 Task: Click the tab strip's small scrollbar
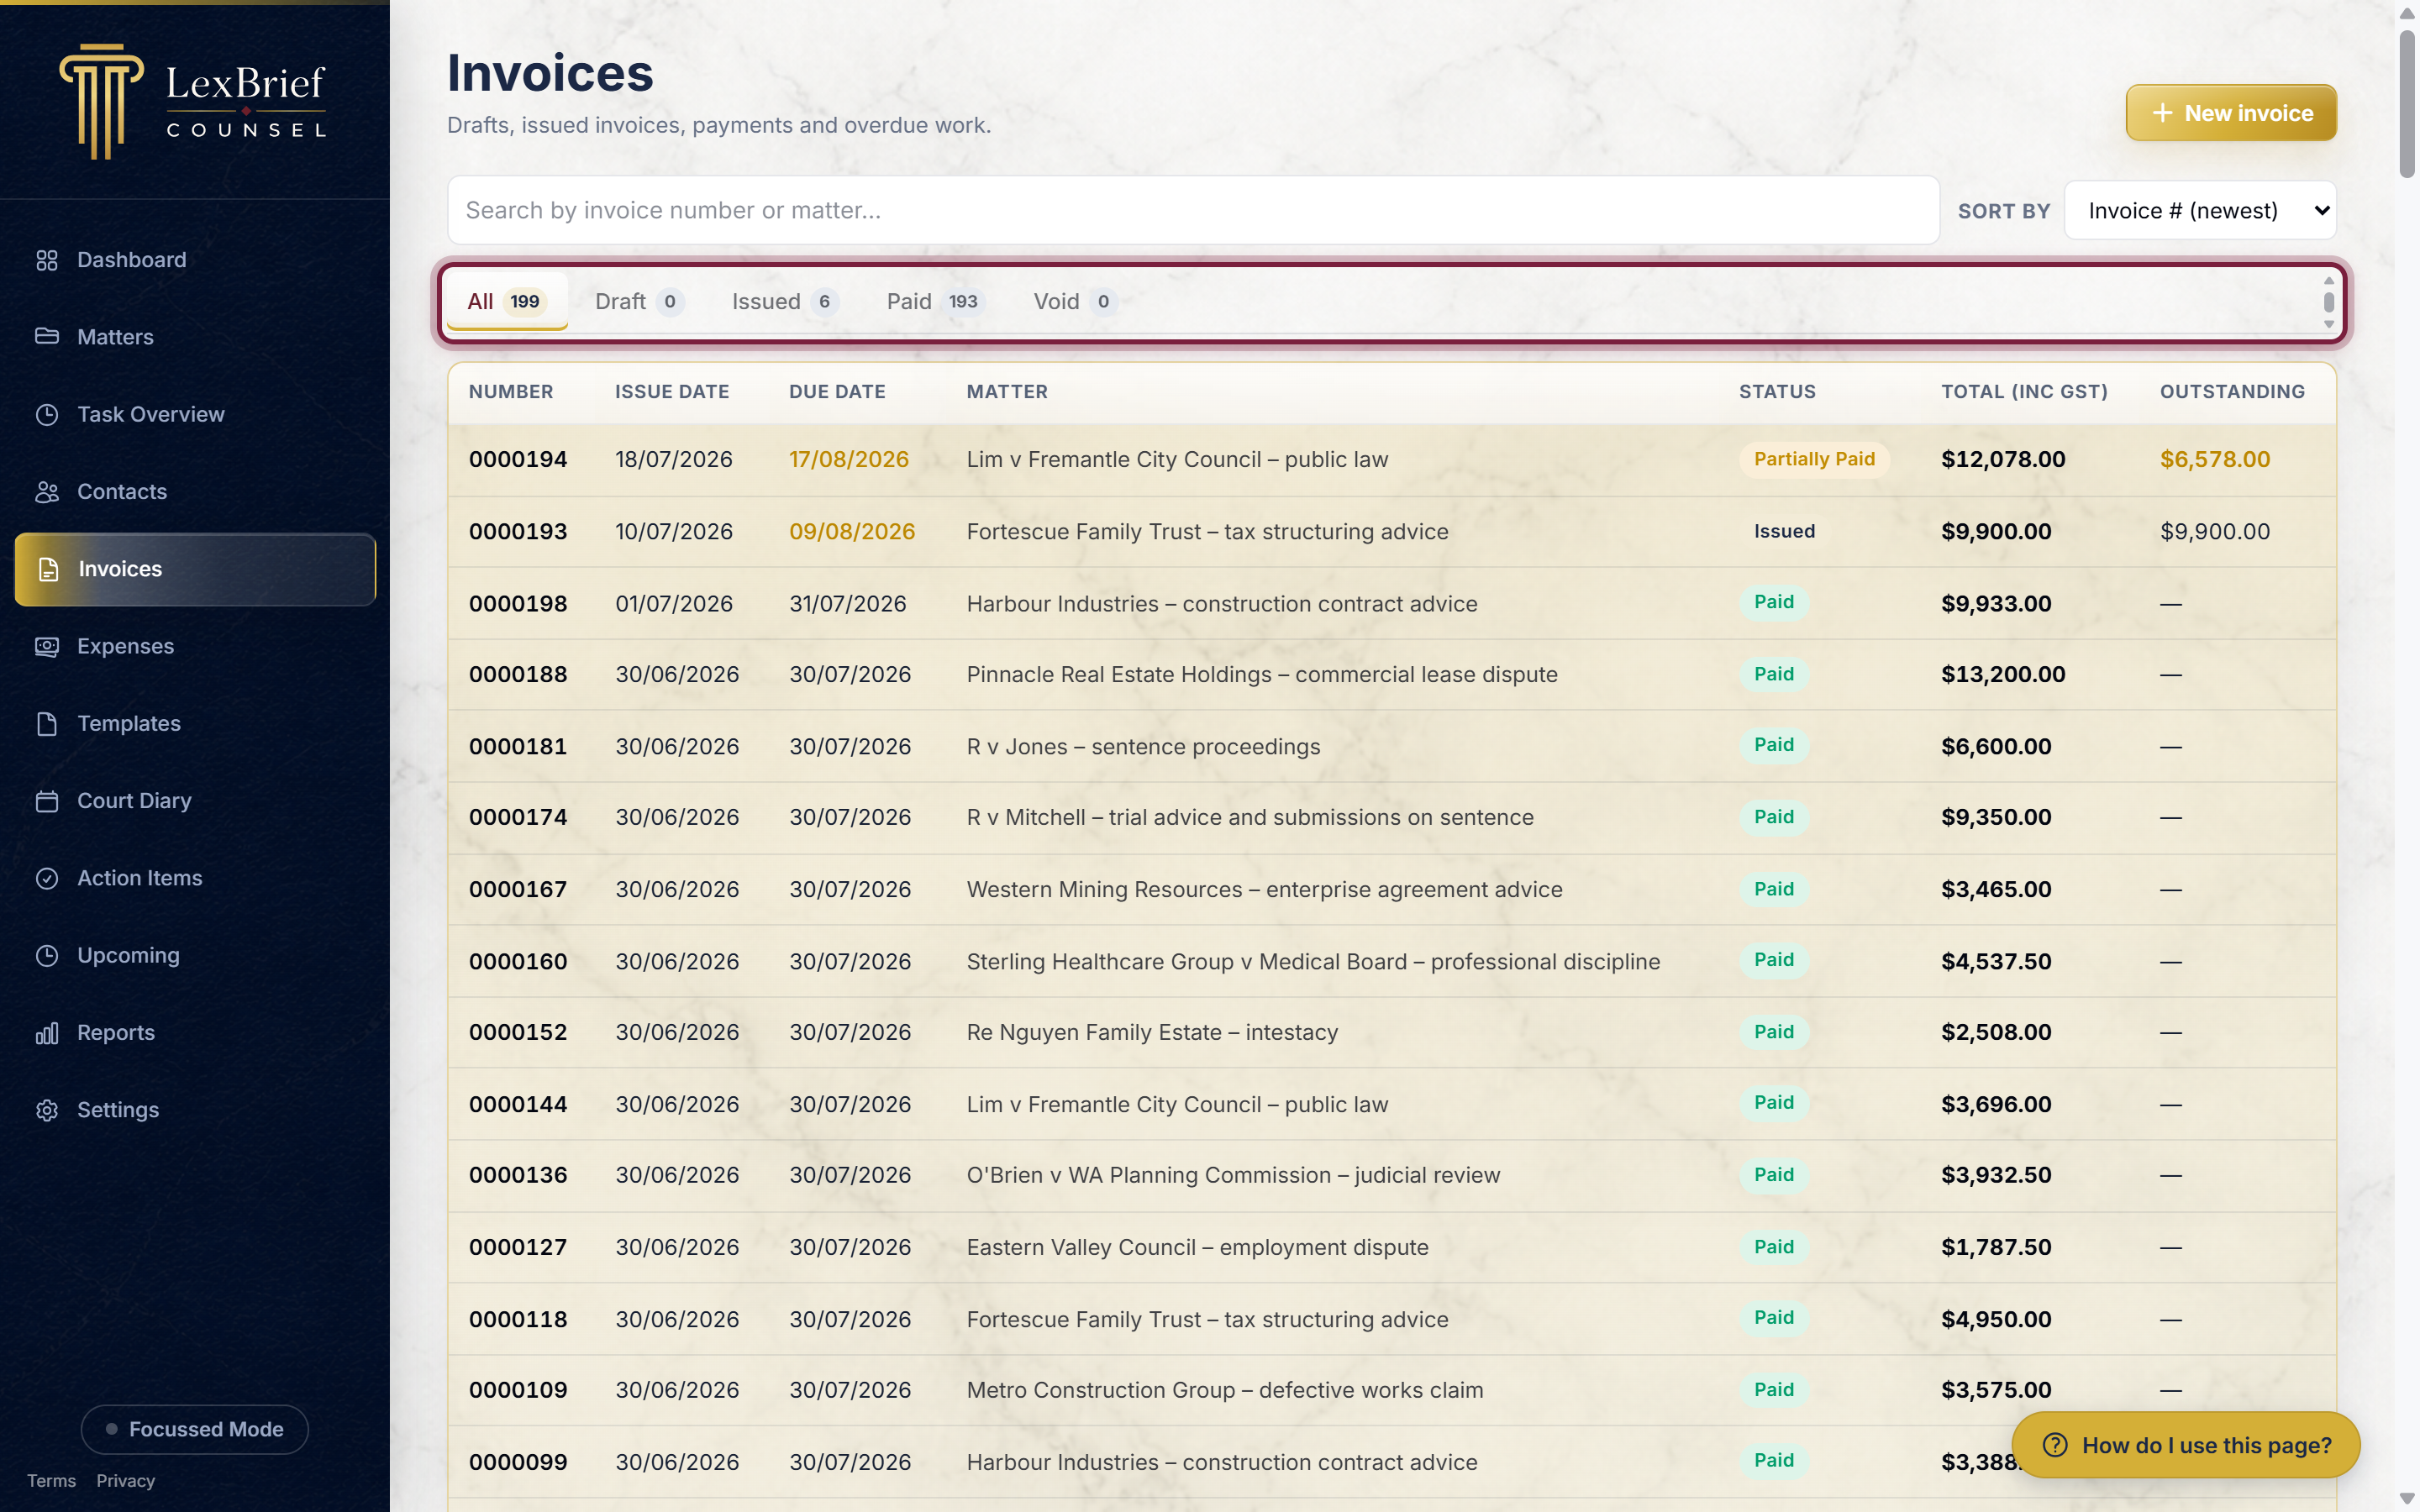pyautogui.click(x=2329, y=302)
